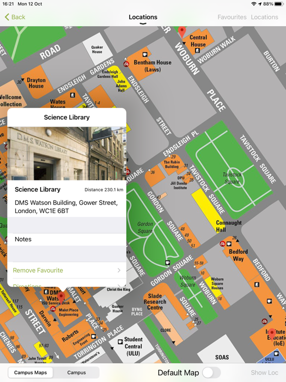Tap Slade Research Centre label

(155, 301)
